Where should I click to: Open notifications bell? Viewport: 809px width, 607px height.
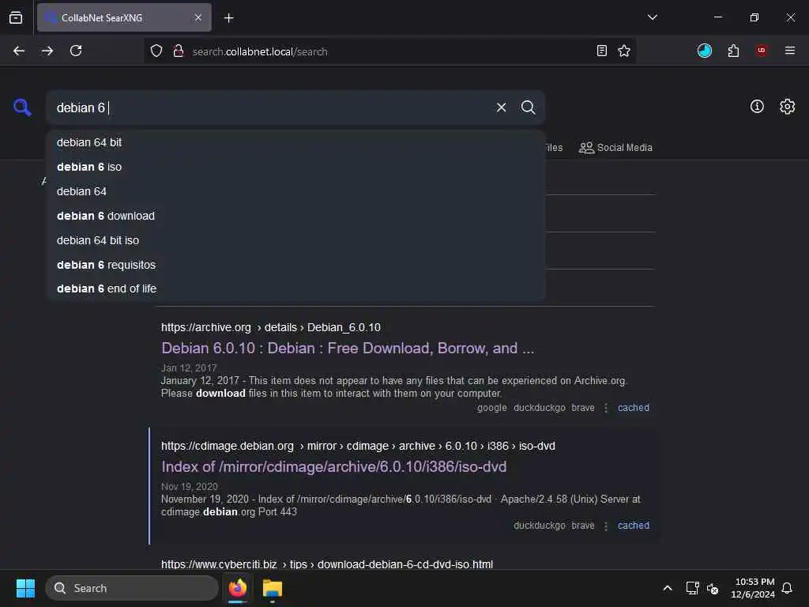pos(787,588)
